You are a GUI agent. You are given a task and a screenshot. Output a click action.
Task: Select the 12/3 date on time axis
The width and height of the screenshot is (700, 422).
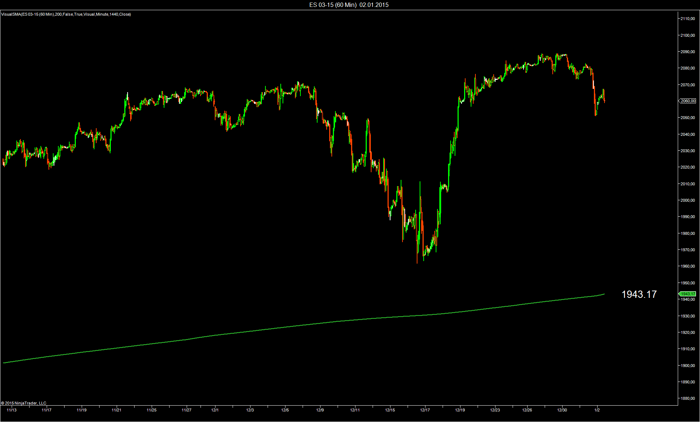pos(250,410)
